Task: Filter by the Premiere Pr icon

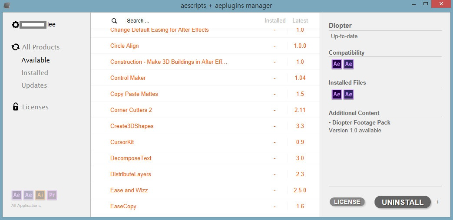Action: coord(52,195)
